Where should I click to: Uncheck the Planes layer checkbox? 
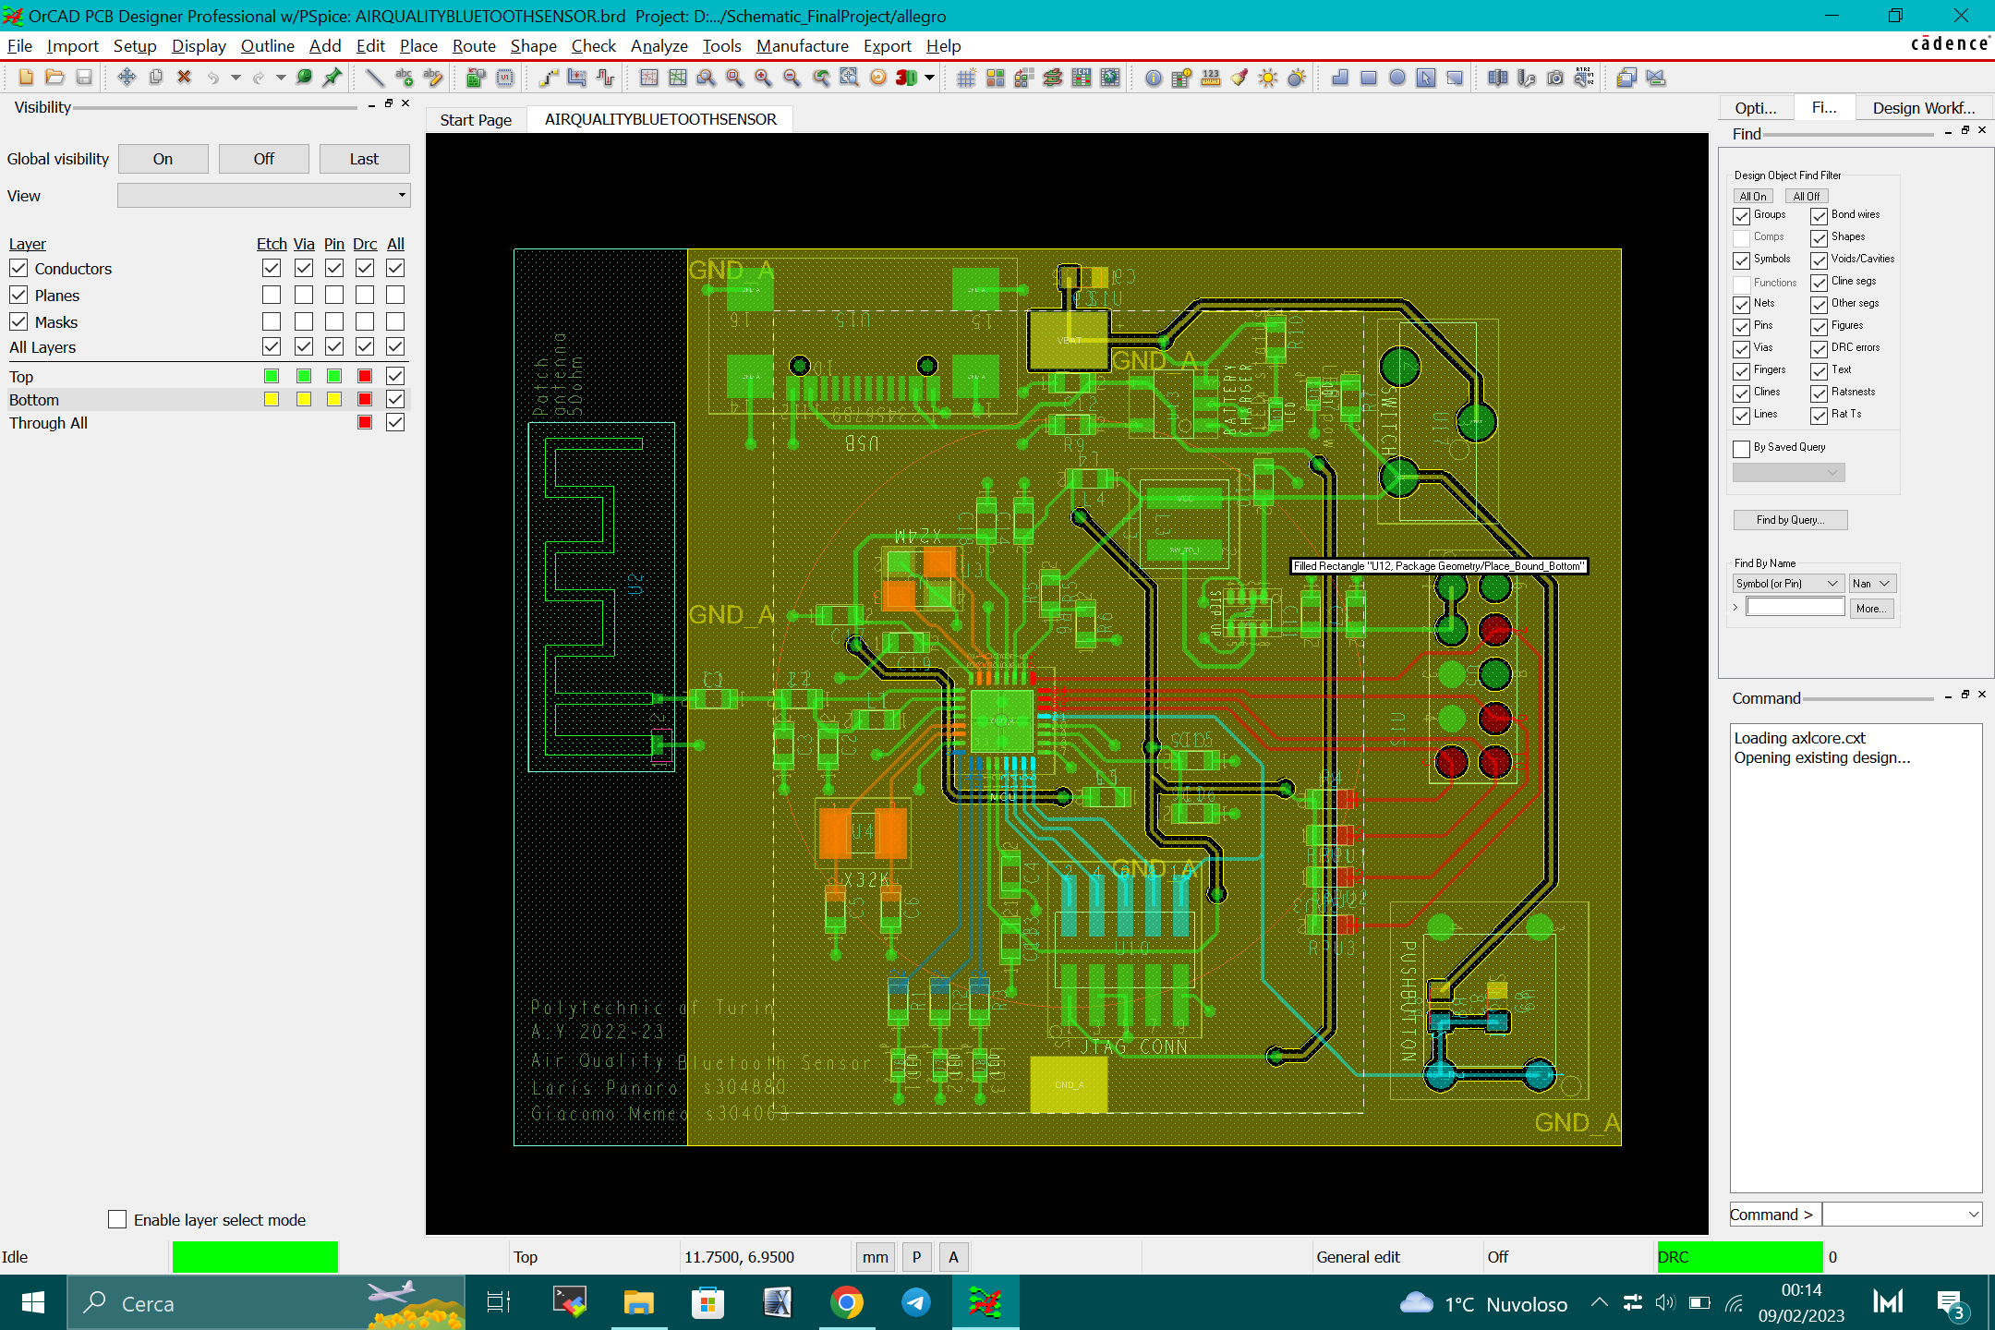pyautogui.click(x=18, y=296)
